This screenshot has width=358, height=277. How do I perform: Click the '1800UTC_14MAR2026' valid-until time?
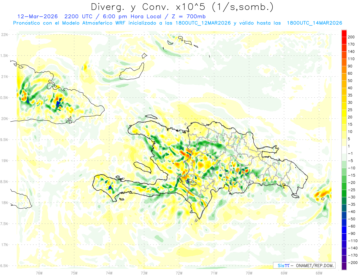coord(314,23)
